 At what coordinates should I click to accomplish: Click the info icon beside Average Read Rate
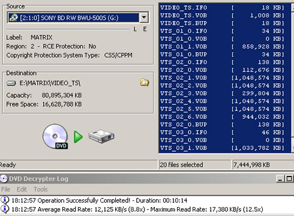(5, 209)
